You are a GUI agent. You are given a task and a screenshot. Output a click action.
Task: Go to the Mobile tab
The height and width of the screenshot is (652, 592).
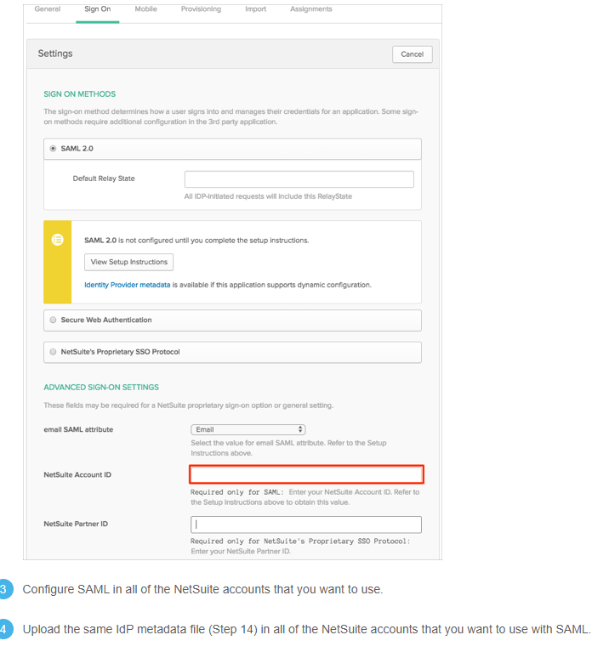(x=145, y=9)
